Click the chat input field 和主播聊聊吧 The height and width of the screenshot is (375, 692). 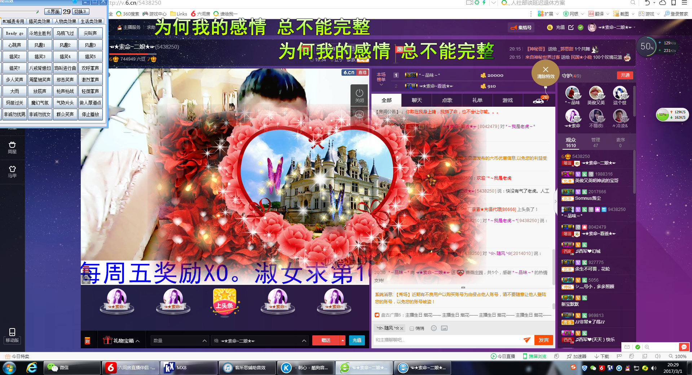click(x=447, y=340)
